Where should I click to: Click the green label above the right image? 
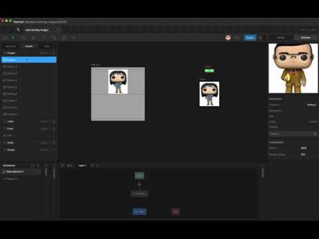[209, 71]
